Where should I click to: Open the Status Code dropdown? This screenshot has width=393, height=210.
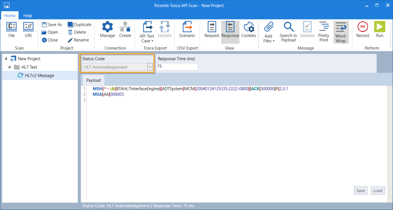point(150,67)
